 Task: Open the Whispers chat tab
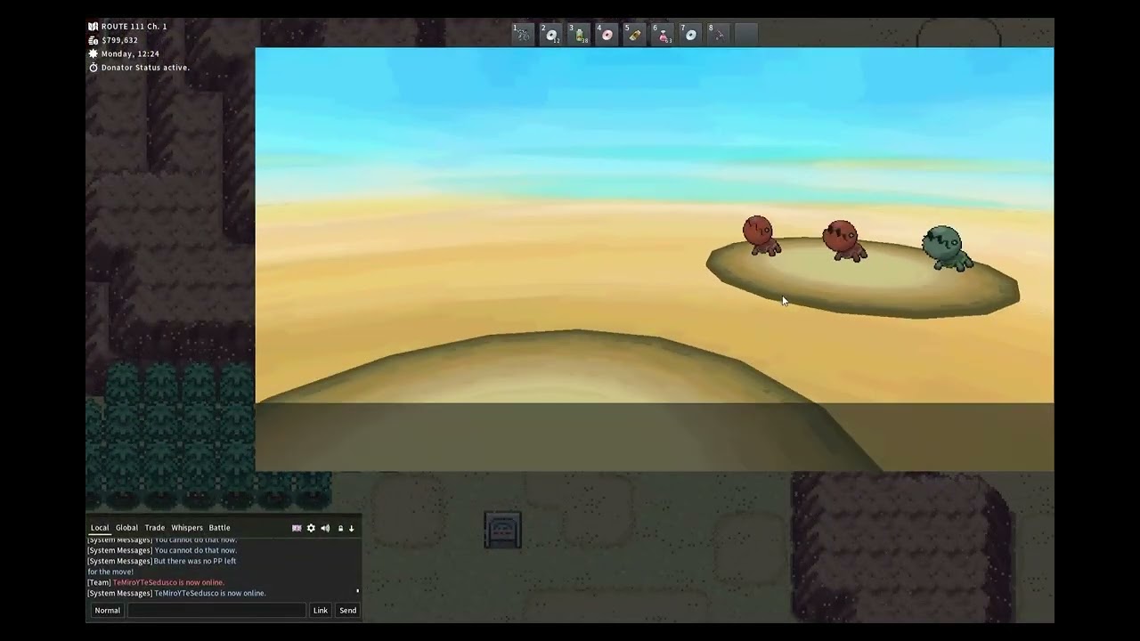click(x=187, y=528)
